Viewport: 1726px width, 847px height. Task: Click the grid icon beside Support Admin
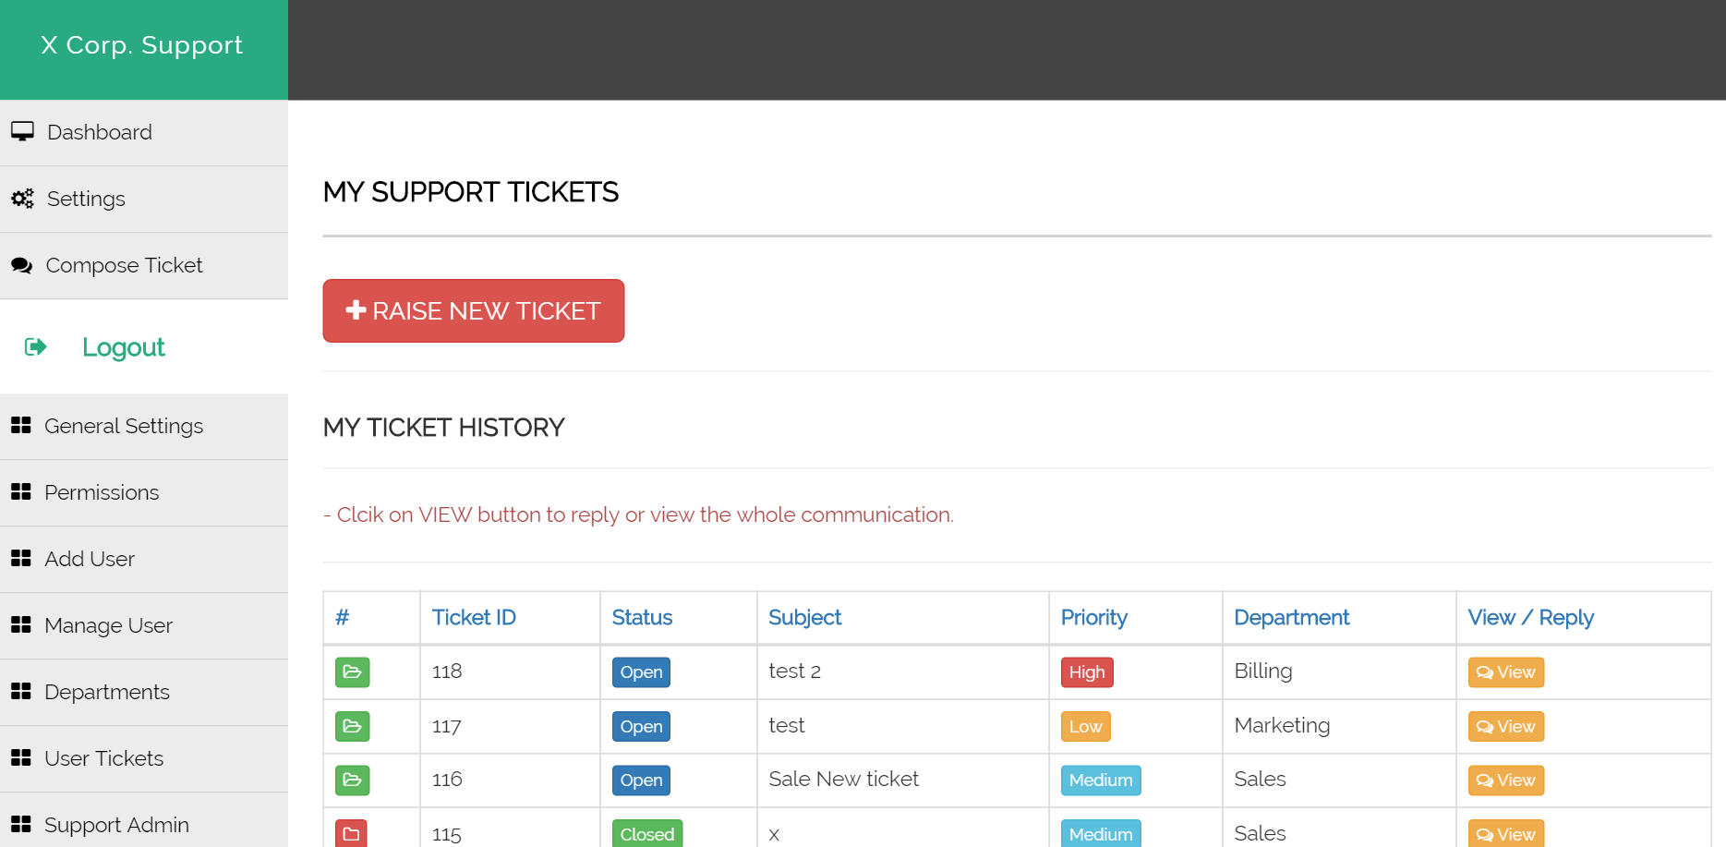(x=21, y=824)
